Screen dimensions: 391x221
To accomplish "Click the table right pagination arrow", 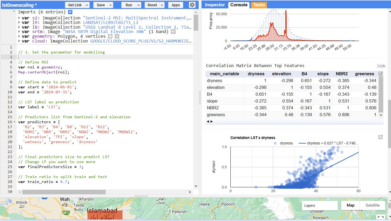I will click(212, 121).
